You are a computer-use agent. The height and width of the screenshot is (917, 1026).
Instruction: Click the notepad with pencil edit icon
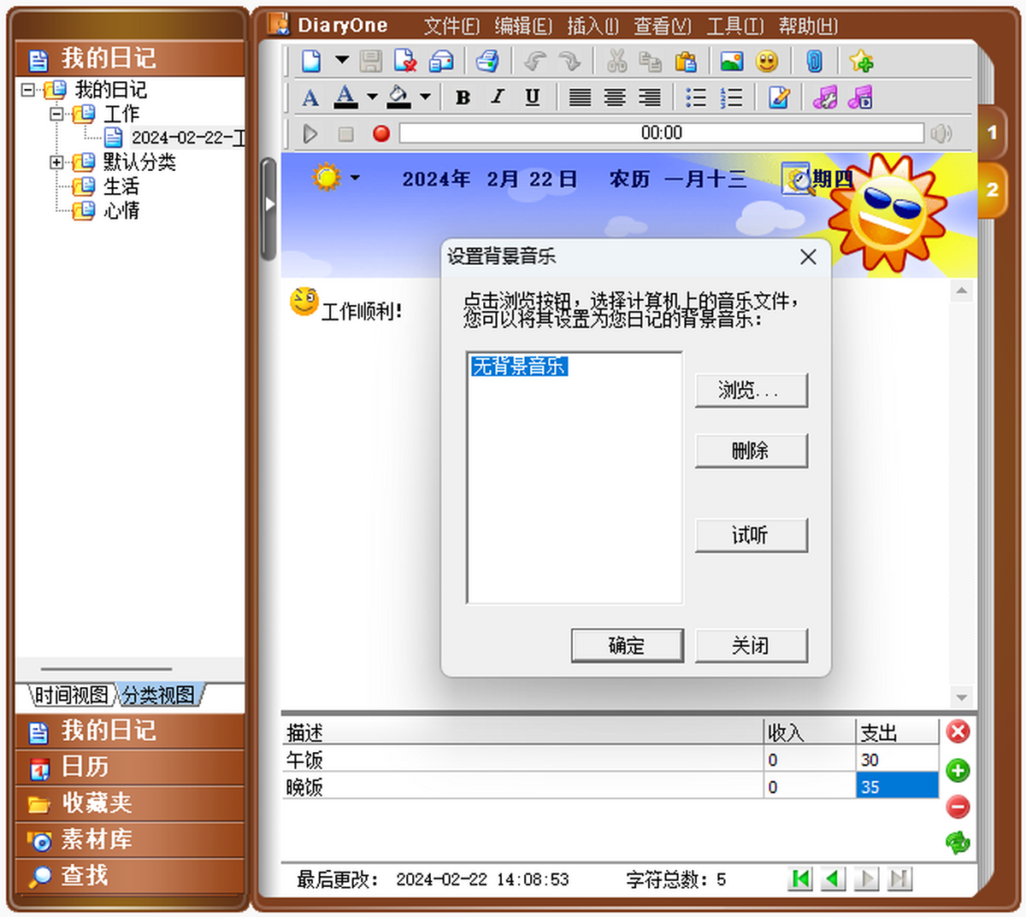point(778,97)
